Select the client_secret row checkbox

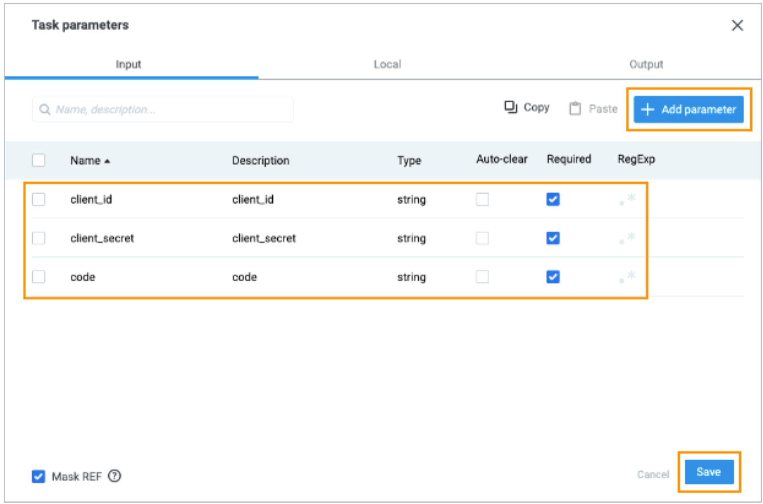38,238
